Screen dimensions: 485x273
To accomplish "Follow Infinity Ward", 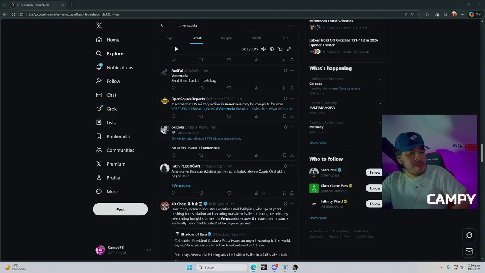I will [x=374, y=204].
